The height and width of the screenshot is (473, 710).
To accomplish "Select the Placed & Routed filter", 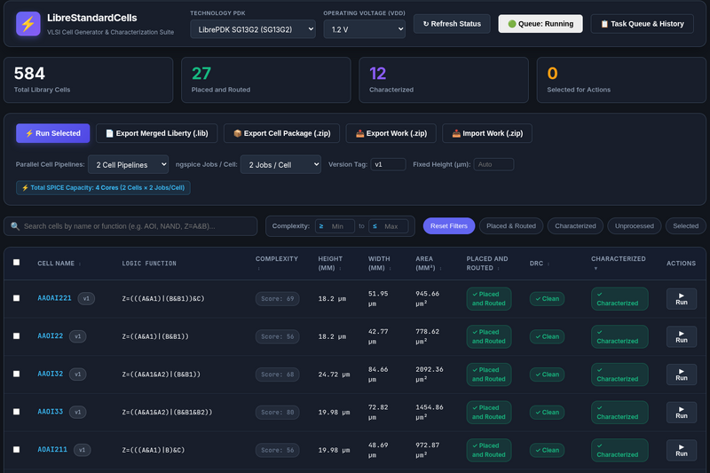I will click(511, 226).
